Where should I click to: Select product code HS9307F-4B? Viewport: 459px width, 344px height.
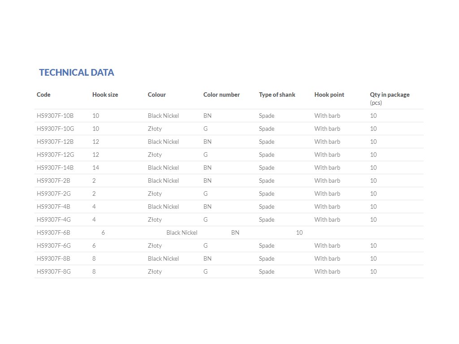[53, 206]
